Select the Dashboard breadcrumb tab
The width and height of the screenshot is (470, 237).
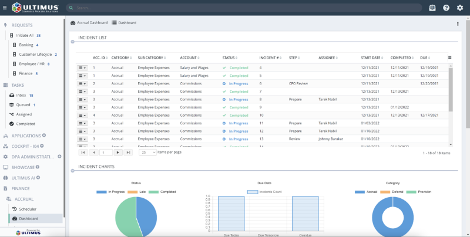(124, 23)
